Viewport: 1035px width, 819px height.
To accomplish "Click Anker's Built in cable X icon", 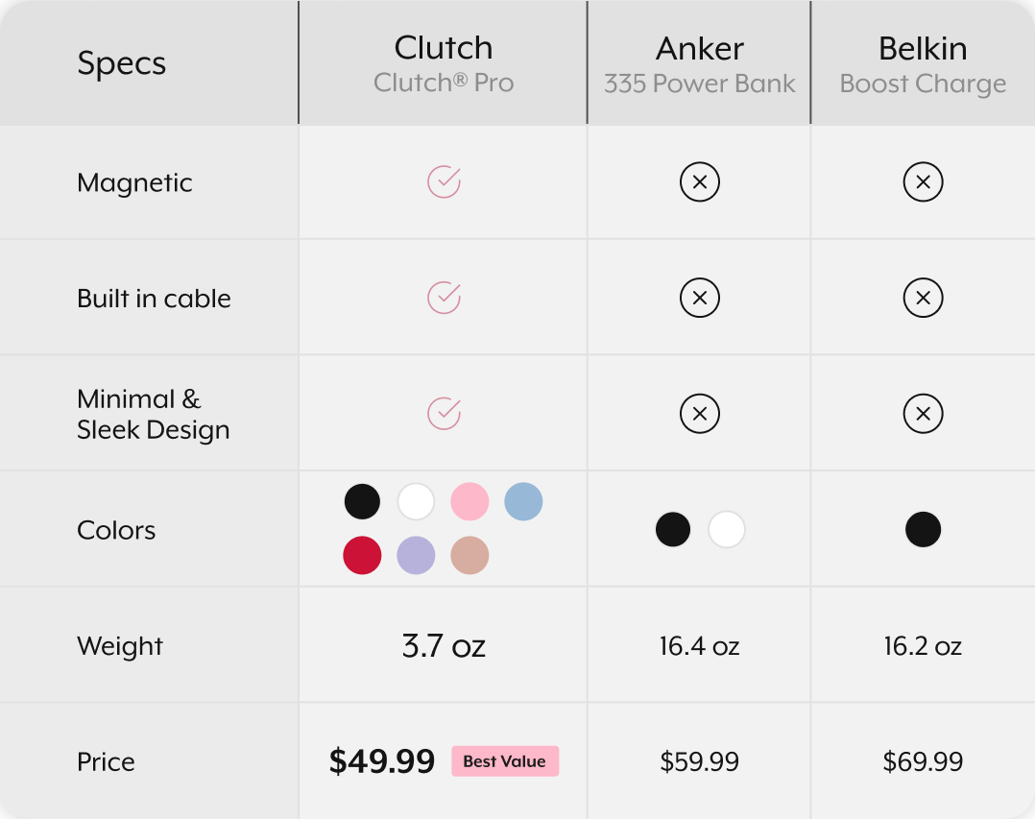I will click(700, 298).
